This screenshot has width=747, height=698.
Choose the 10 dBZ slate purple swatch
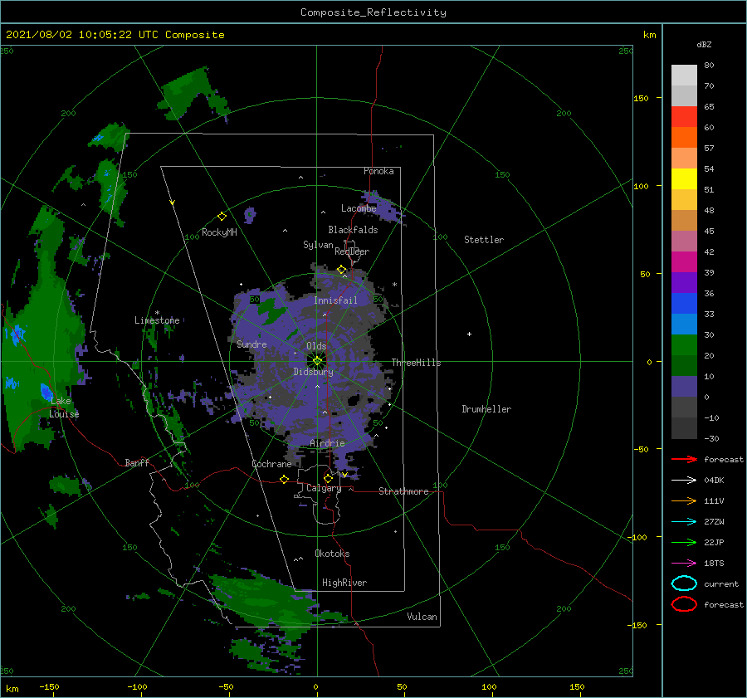click(684, 386)
